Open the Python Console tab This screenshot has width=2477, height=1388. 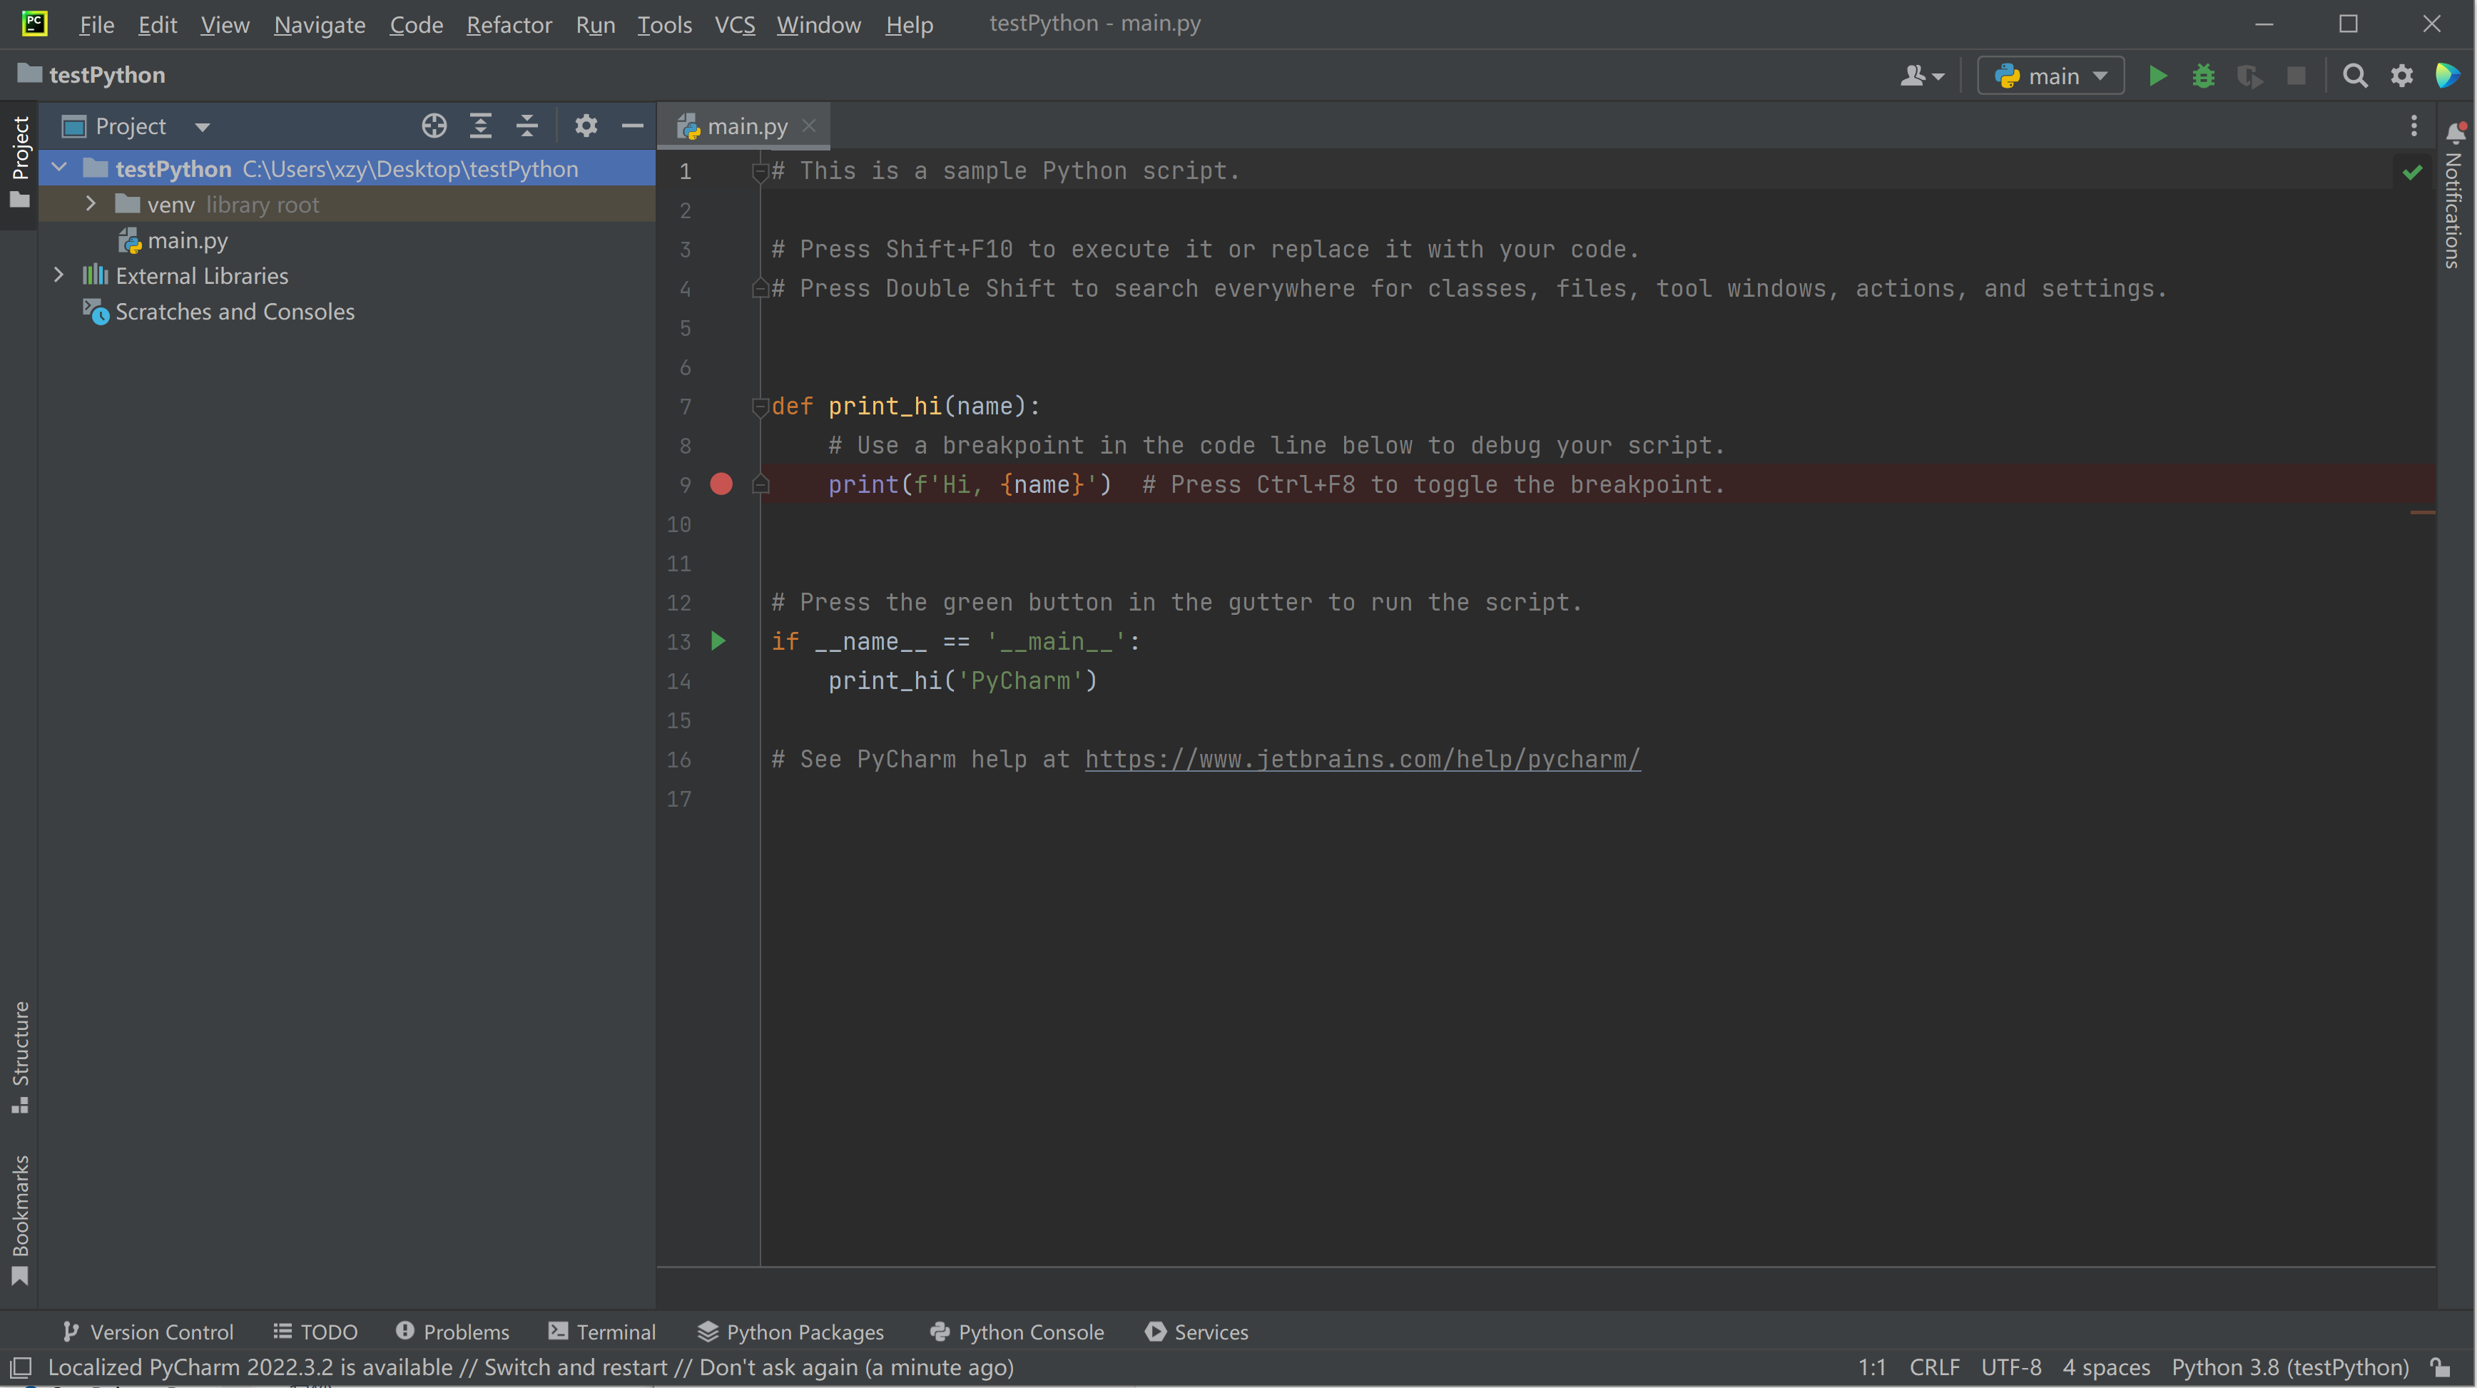[1016, 1332]
